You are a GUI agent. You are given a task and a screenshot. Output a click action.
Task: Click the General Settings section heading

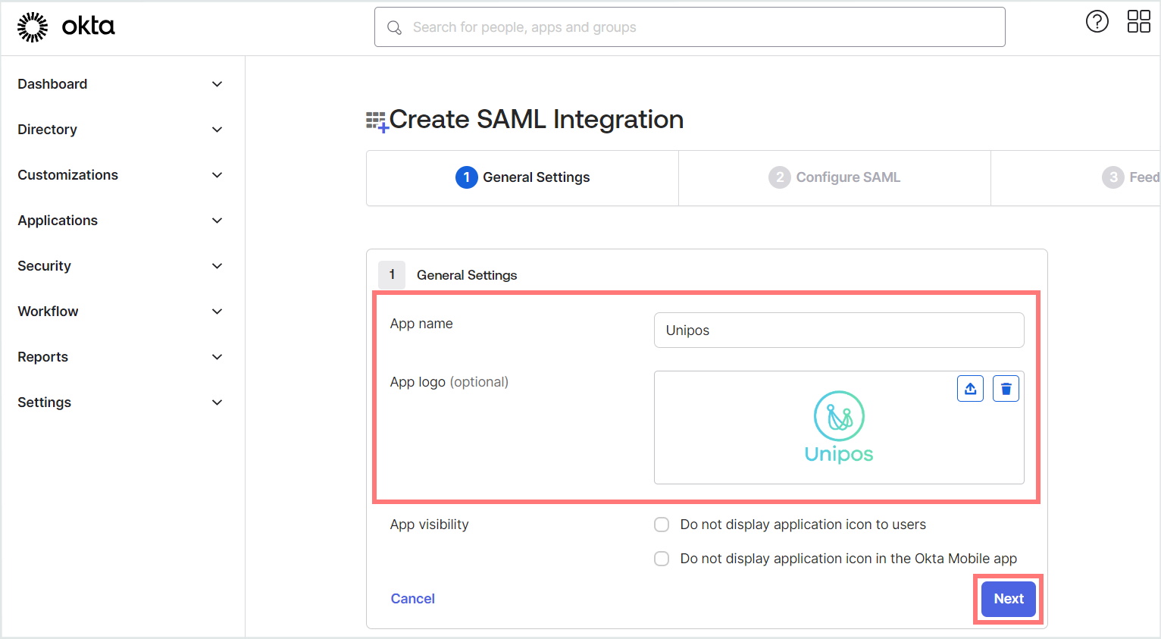tap(467, 275)
